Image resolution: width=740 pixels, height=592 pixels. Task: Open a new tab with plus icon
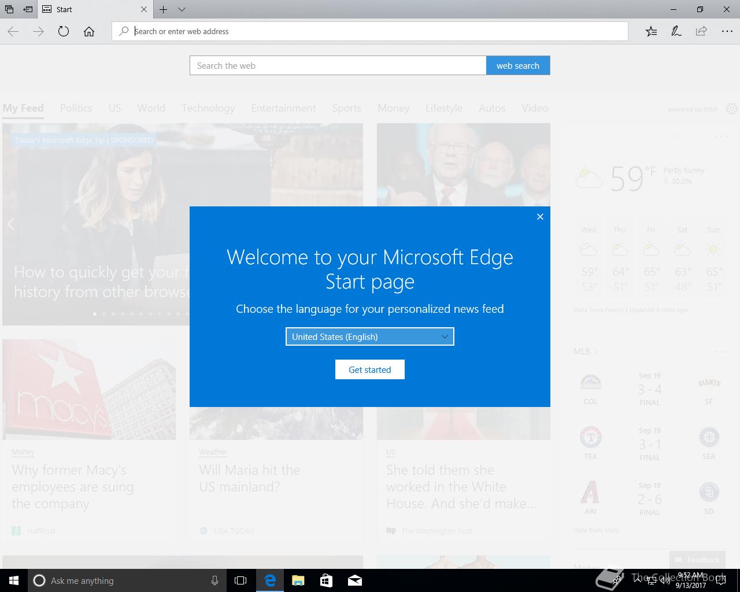(164, 9)
